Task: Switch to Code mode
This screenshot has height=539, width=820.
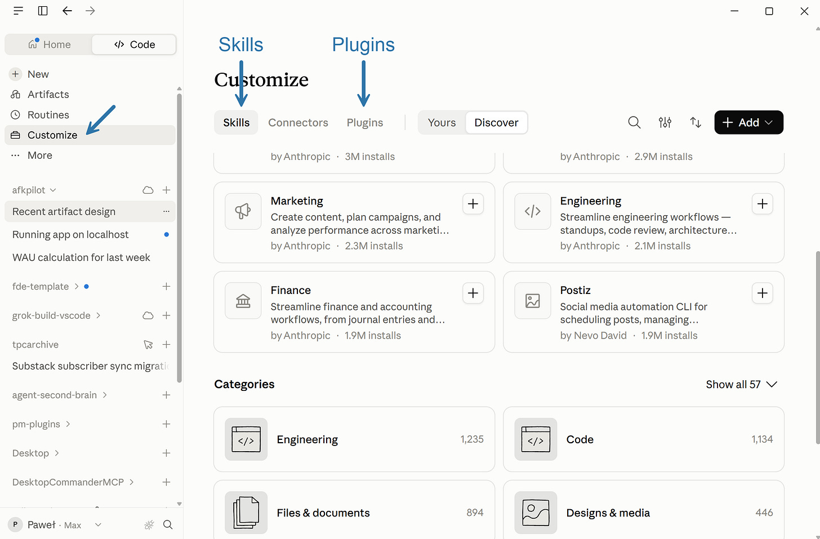Action: [134, 44]
